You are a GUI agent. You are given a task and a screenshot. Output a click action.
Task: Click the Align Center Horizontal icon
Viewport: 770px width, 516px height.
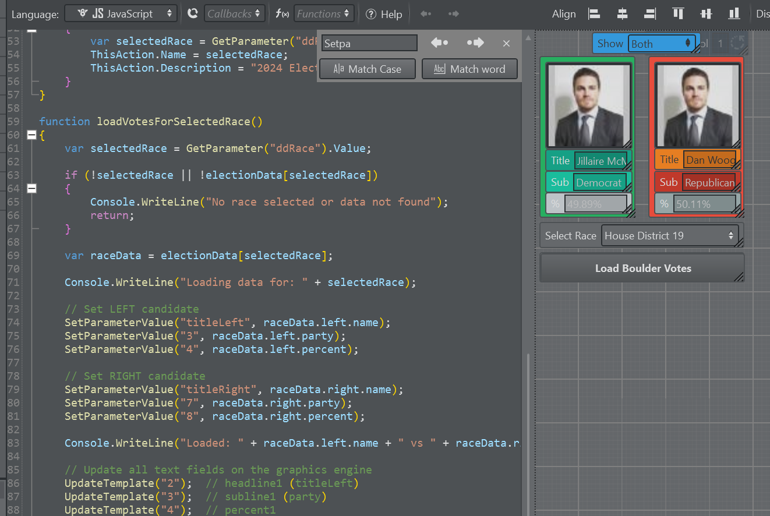622,14
